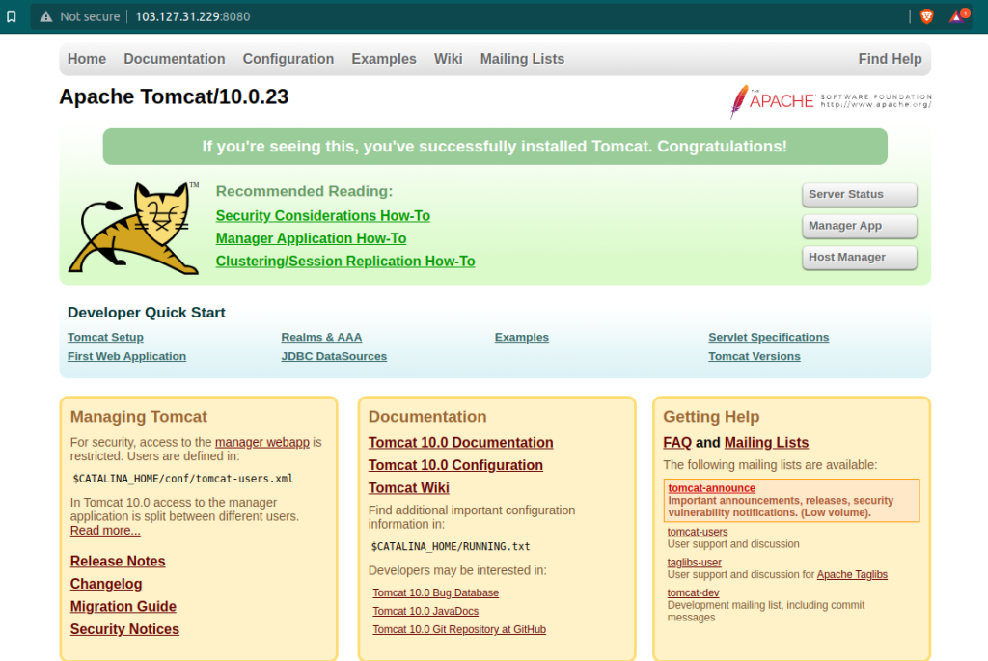Open Tomcat 10.0 Configuration link
This screenshot has width=988, height=661.
point(455,465)
